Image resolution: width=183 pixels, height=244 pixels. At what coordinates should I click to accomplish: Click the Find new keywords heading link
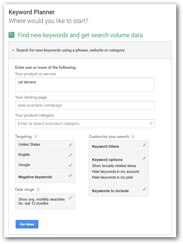point(80,35)
